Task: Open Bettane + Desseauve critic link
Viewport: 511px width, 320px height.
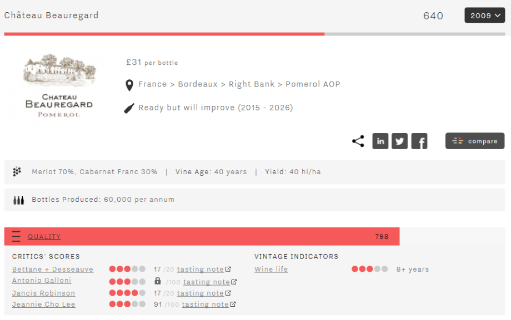Action: (x=53, y=269)
